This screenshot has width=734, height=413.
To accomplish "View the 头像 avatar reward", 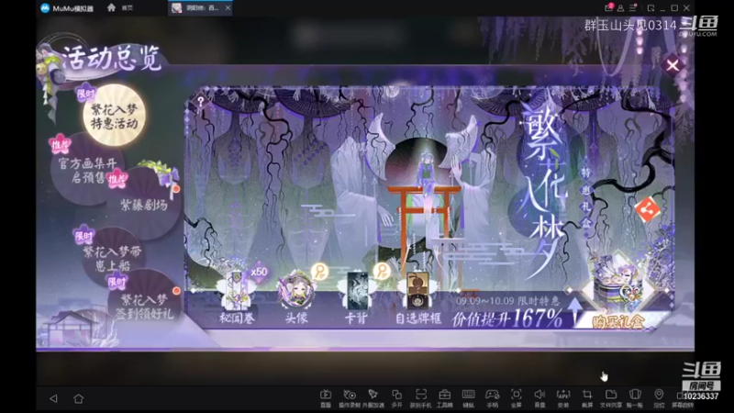I will (295, 297).
